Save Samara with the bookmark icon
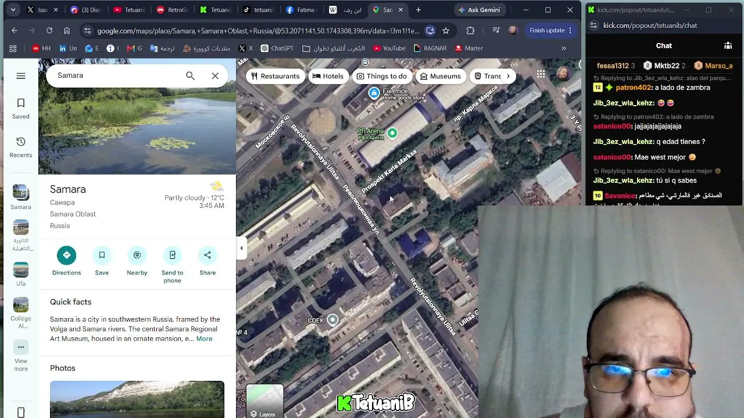 point(102,255)
